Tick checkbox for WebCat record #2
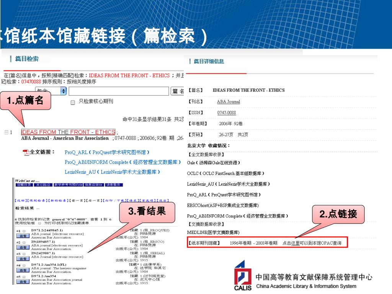 (x=24, y=242)
